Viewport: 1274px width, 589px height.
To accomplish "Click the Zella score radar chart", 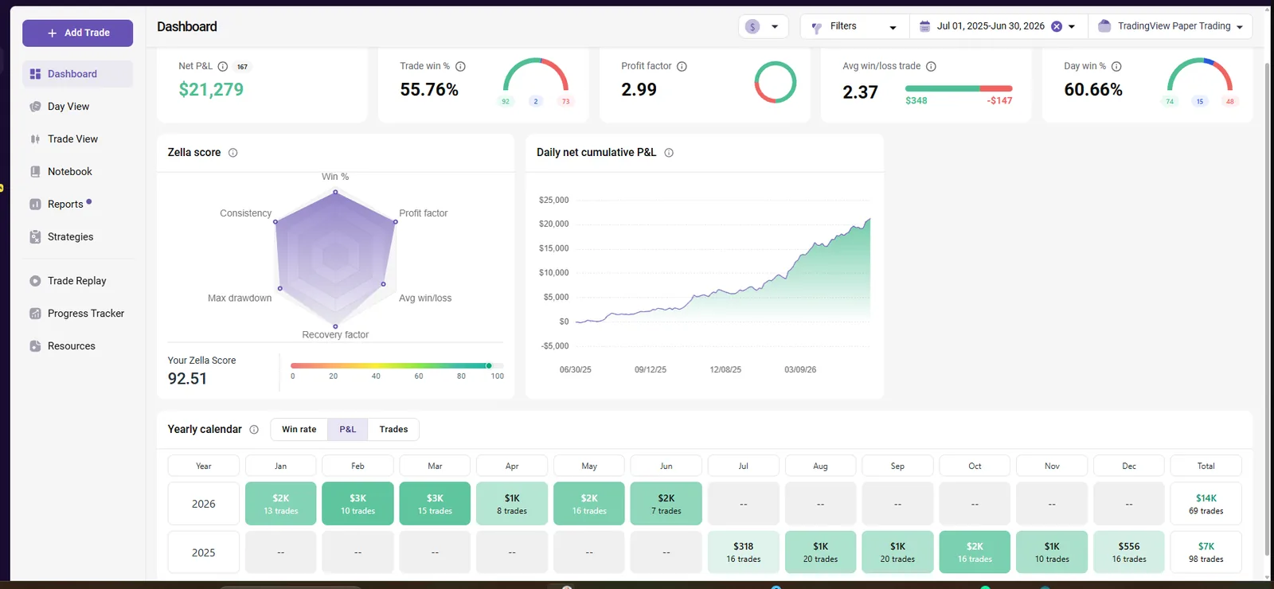I will pyautogui.click(x=335, y=259).
